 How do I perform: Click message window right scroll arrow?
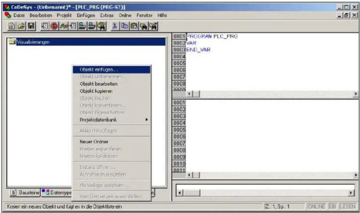[x=351, y=193]
